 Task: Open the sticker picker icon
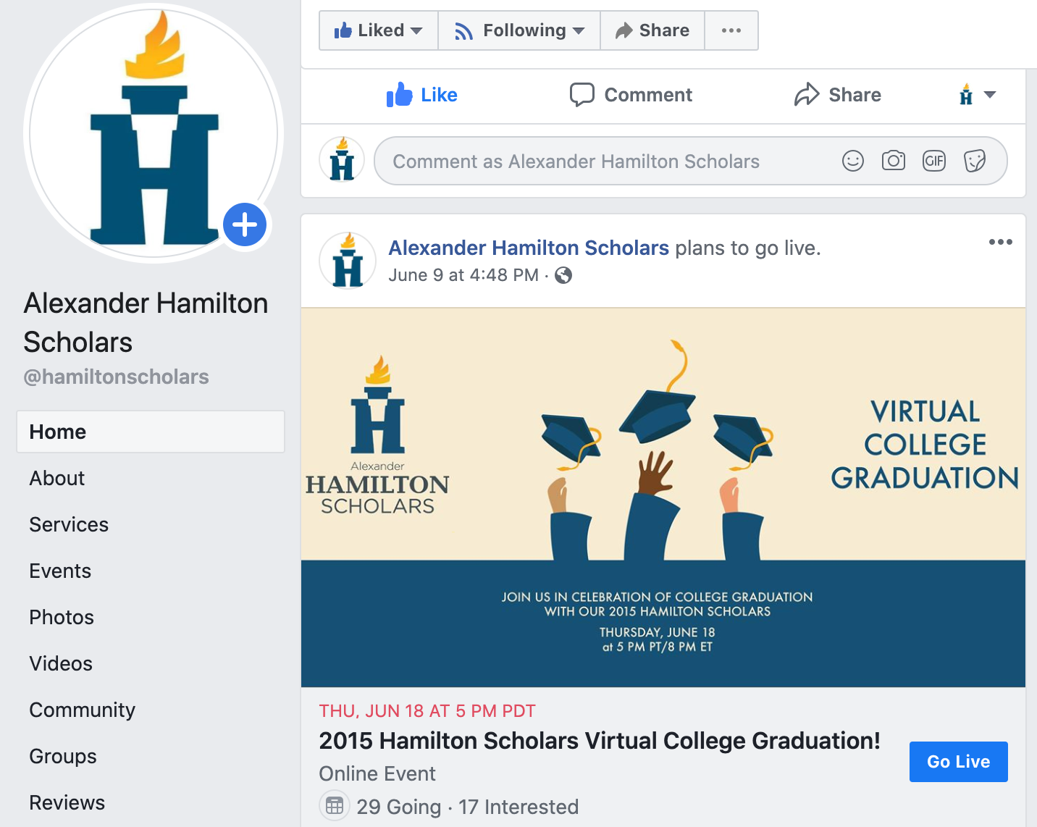click(x=975, y=161)
